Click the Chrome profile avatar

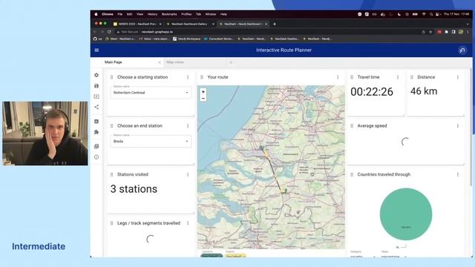[461, 32]
